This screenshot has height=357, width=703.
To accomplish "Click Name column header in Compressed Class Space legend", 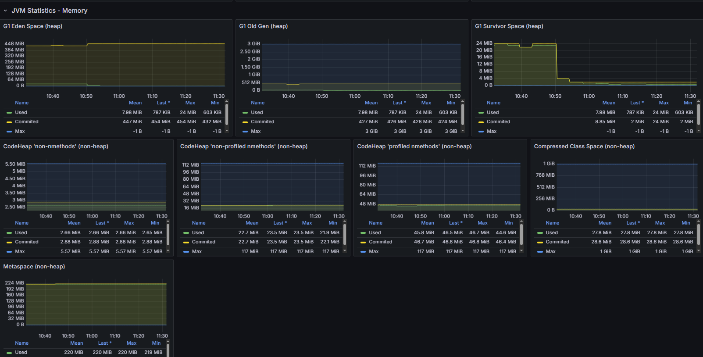I will (552, 223).
